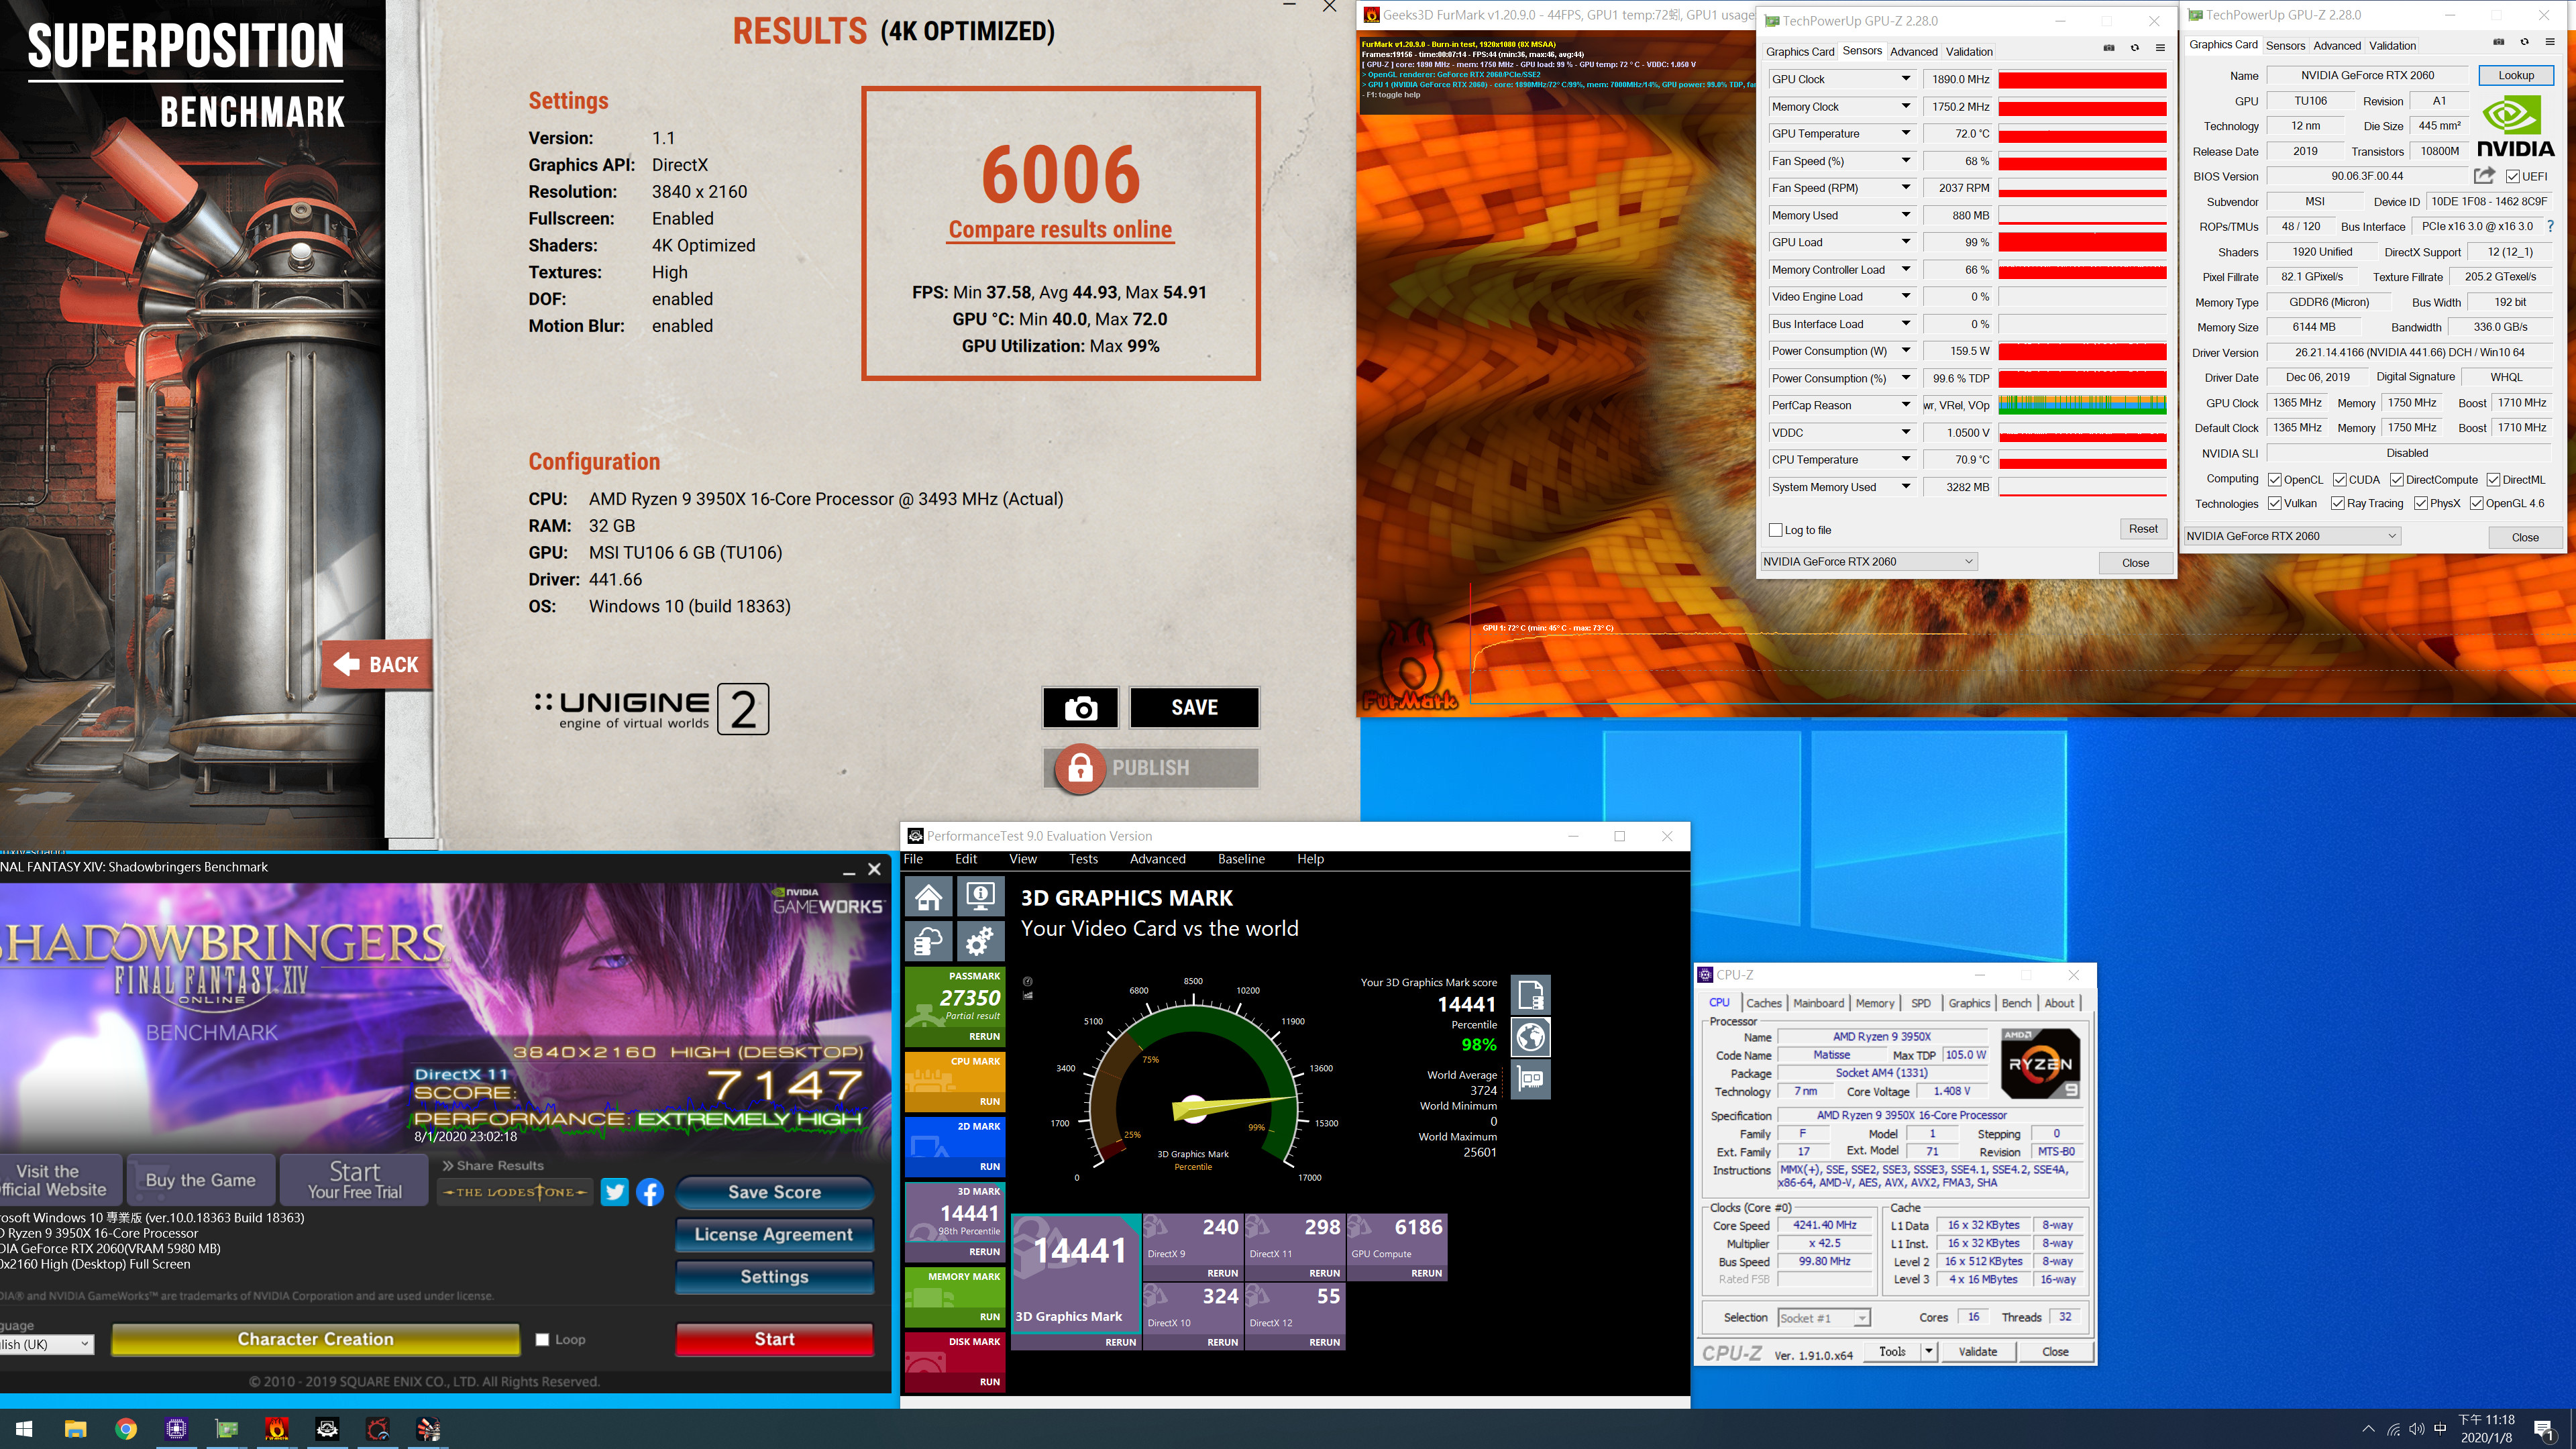Click RUN on the CPU MARK tile
This screenshot has height=1449, width=2576.
tap(990, 1102)
